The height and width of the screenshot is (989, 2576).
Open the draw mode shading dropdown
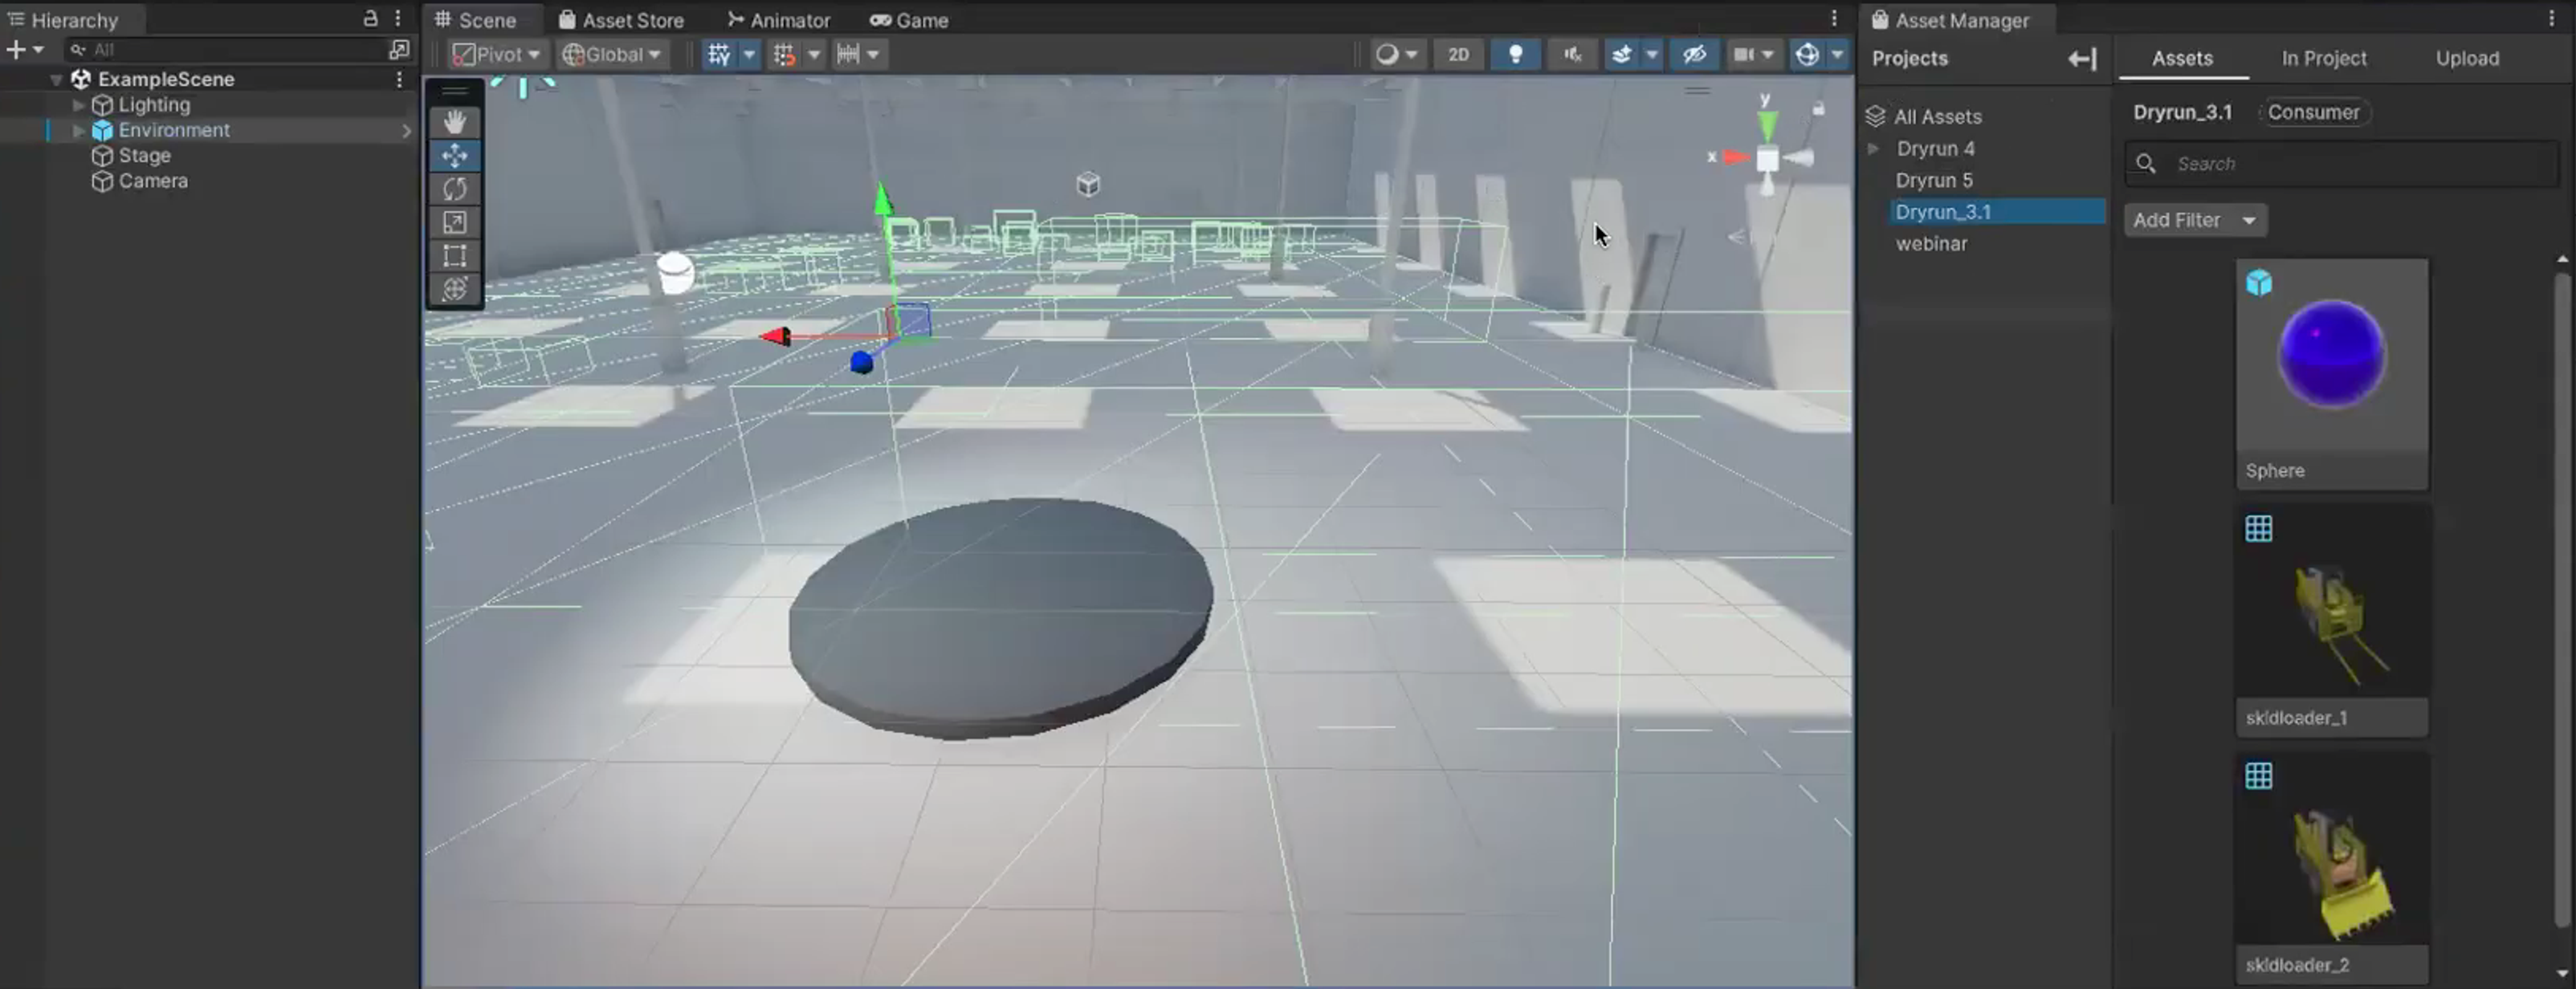tap(1397, 54)
